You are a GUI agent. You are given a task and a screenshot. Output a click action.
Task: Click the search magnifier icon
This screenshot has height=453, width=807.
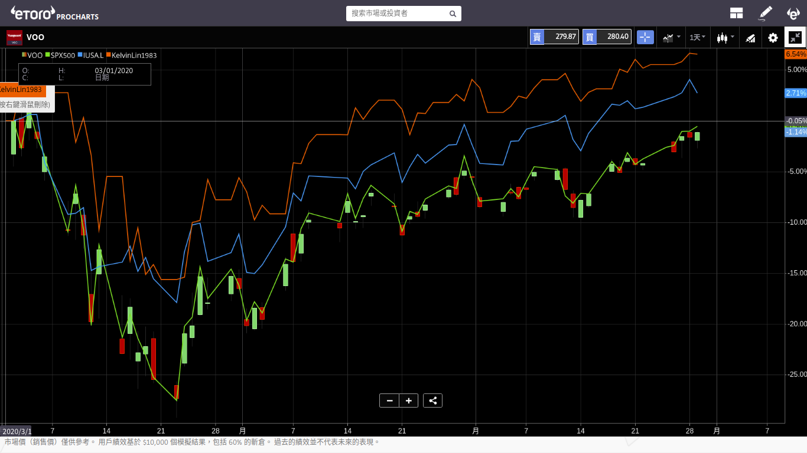[453, 14]
